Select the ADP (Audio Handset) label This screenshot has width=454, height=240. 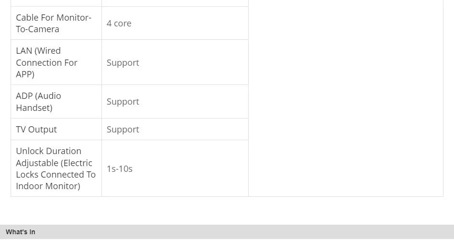(x=38, y=102)
